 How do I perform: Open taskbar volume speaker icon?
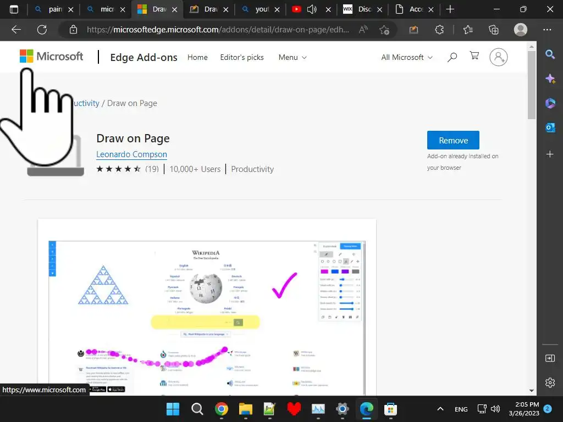point(495,409)
